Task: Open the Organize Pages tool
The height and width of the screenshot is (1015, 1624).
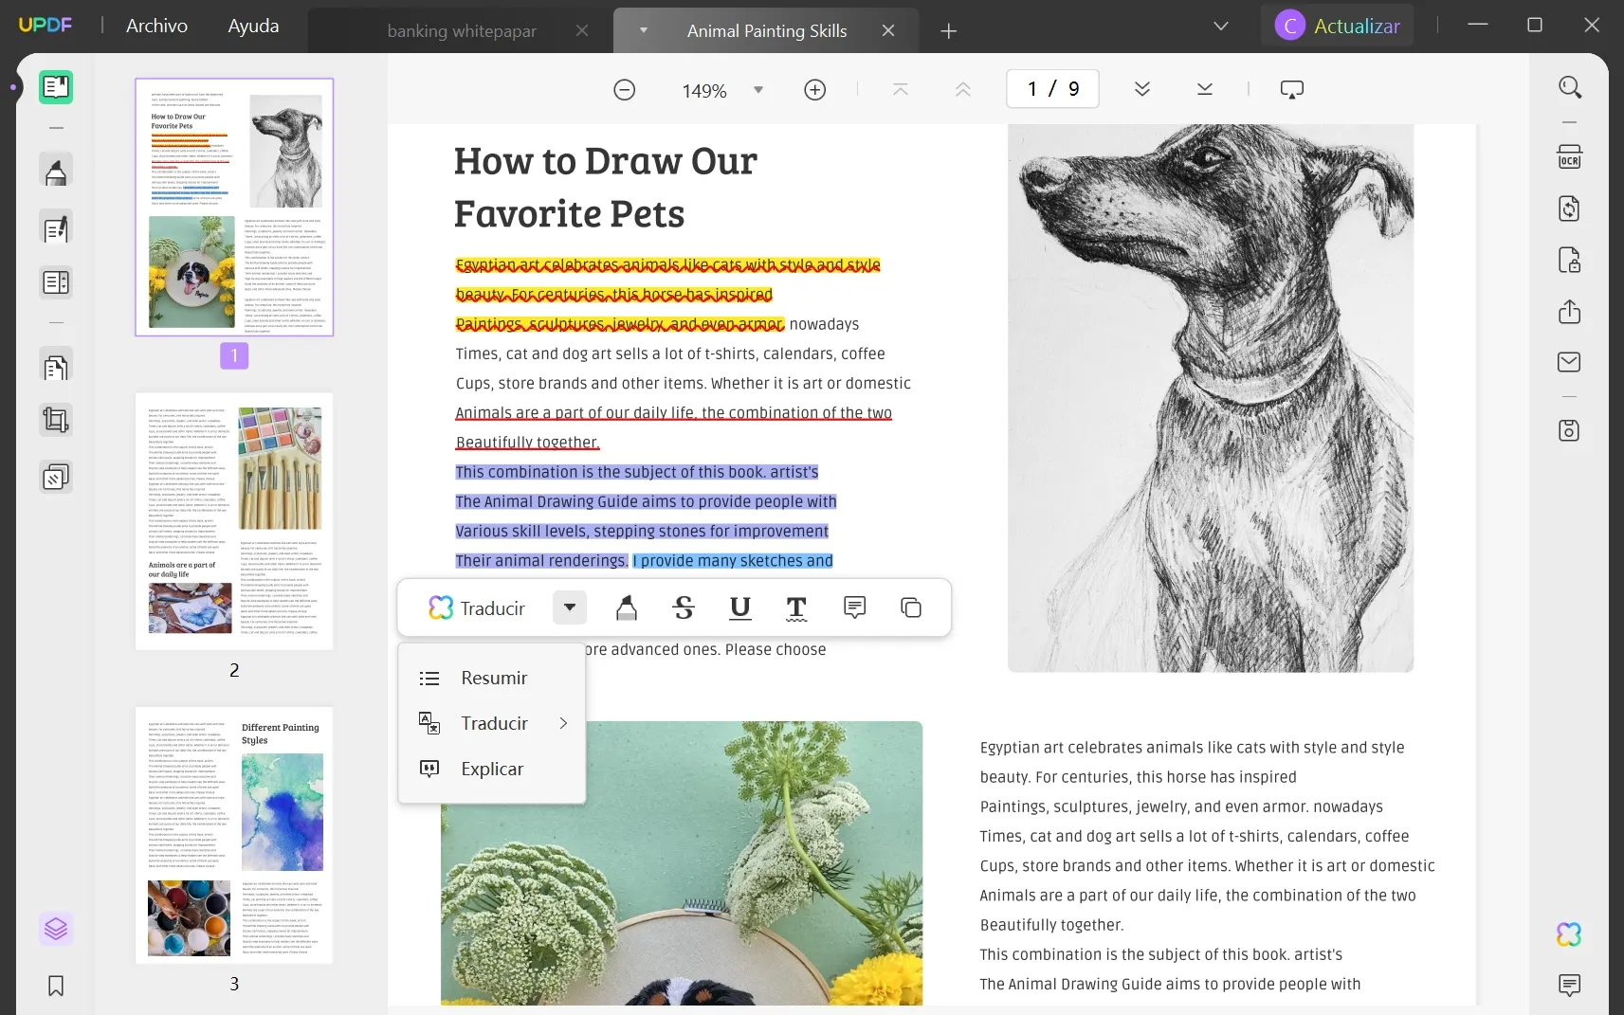Action: pos(56,367)
